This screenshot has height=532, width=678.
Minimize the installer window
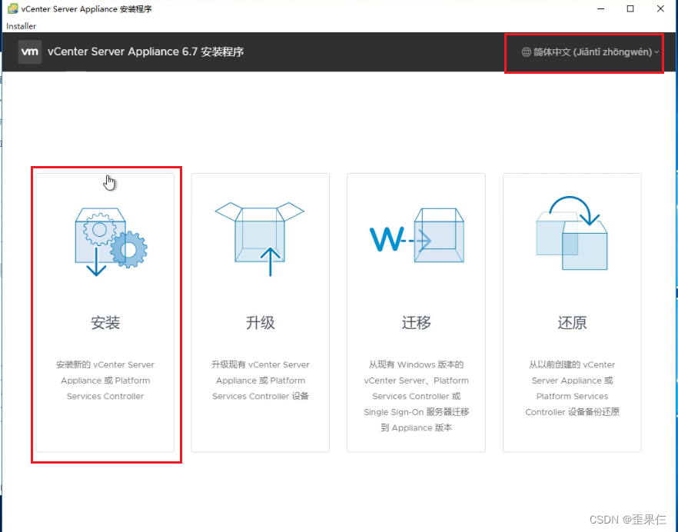click(600, 8)
